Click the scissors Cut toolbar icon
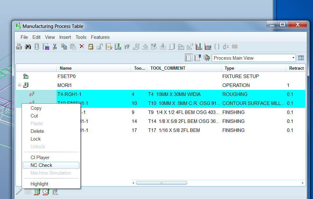Viewport: 313px width, 199px height. [55, 47]
